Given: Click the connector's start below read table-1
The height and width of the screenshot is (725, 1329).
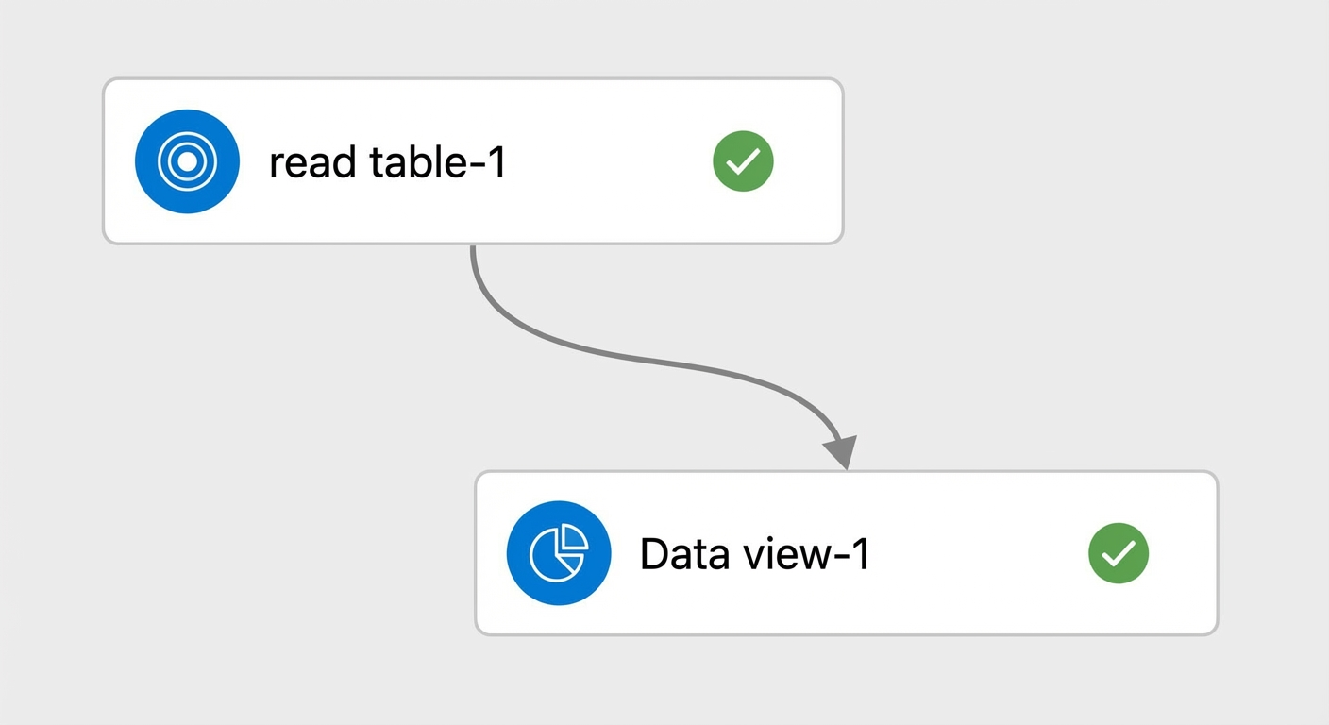Looking at the screenshot, I should pyautogui.click(x=473, y=250).
